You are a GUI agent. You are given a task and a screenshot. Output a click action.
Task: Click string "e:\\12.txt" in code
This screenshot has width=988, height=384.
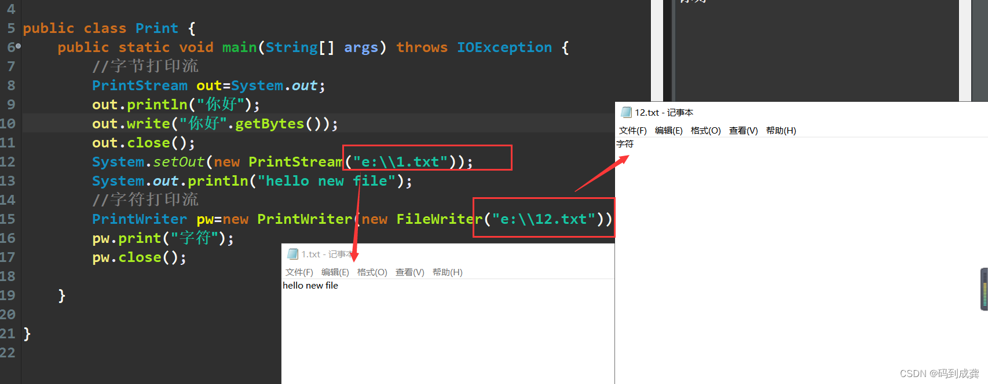pyautogui.click(x=544, y=219)
